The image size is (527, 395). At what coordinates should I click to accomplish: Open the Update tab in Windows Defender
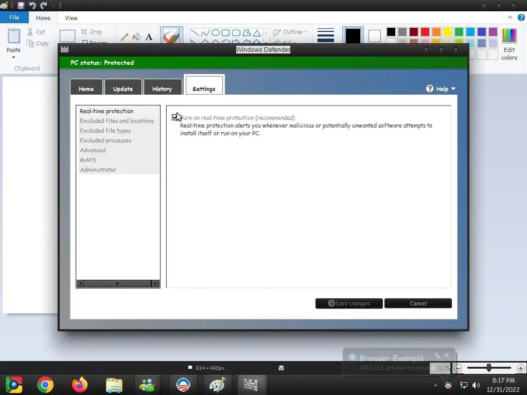(x=123, y=87)
